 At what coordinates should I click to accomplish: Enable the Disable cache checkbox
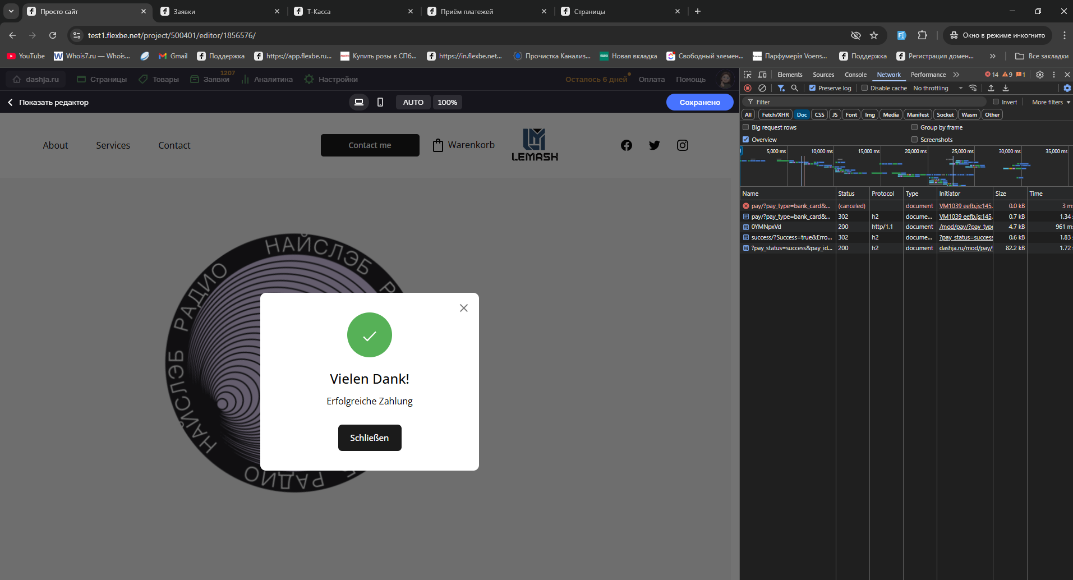pyautogui.click(x=864, y=88)
